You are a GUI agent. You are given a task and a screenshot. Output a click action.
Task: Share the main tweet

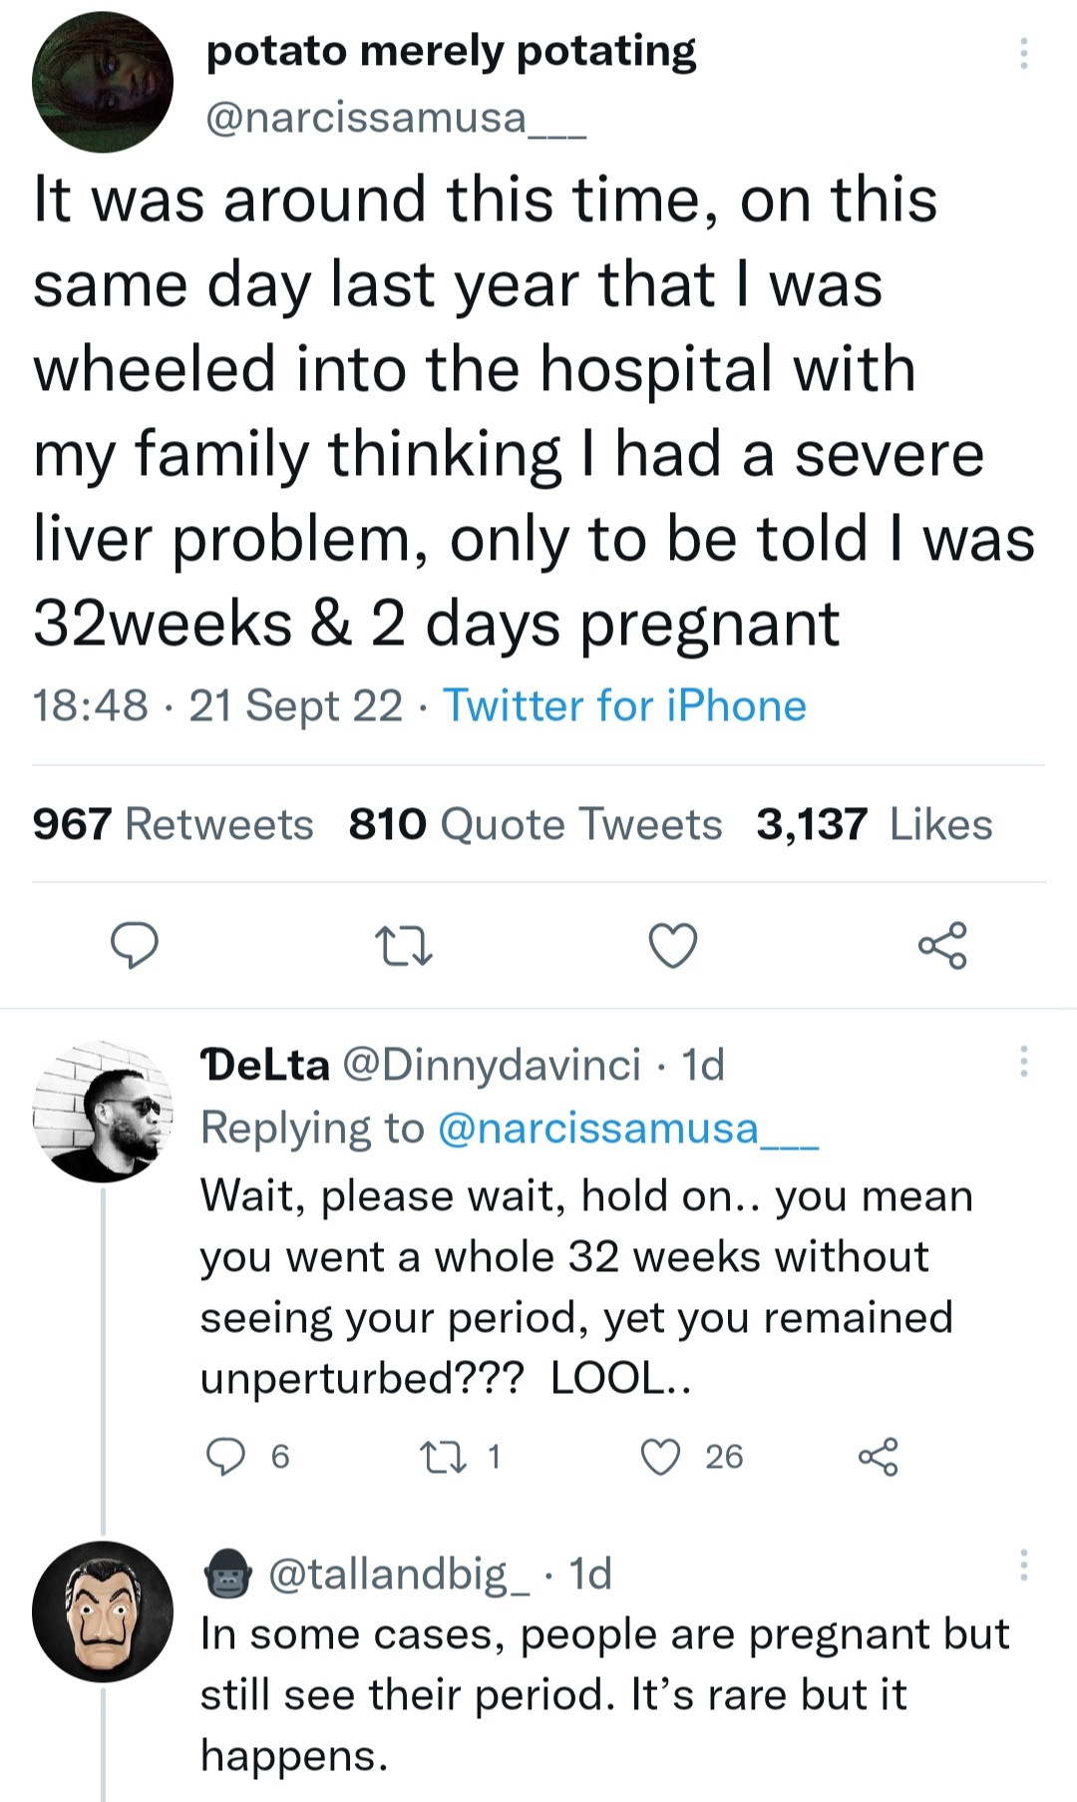[x=942, y=945]
